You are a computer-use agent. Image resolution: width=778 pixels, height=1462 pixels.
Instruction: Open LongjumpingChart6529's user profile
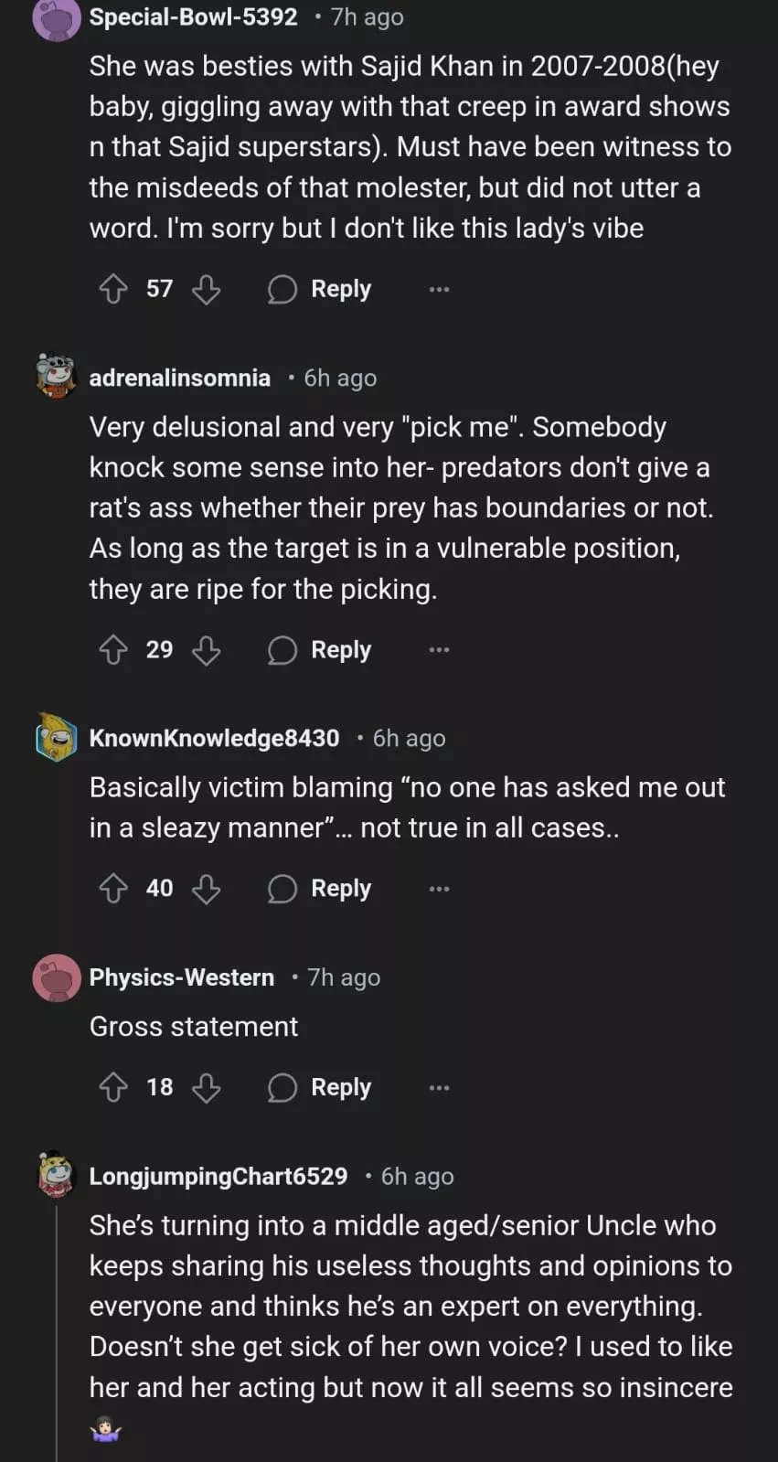pyautogui.click(x=218, y=1176)
